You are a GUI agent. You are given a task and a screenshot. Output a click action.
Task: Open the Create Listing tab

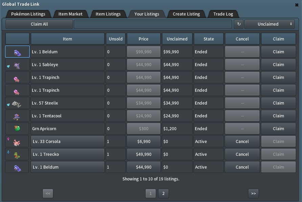point(186,14)
